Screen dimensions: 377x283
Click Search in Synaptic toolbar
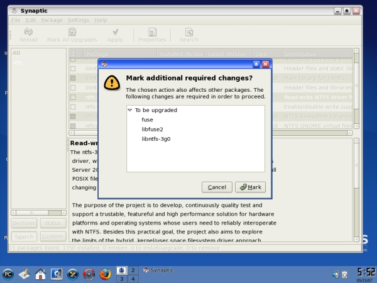[x=189, y=35]
